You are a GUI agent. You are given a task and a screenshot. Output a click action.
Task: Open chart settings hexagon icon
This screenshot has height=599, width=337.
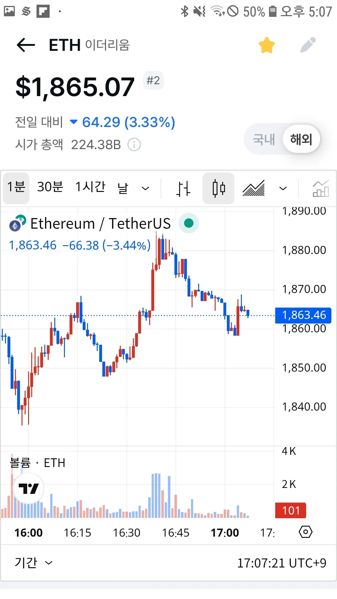[x=305, y=532]
